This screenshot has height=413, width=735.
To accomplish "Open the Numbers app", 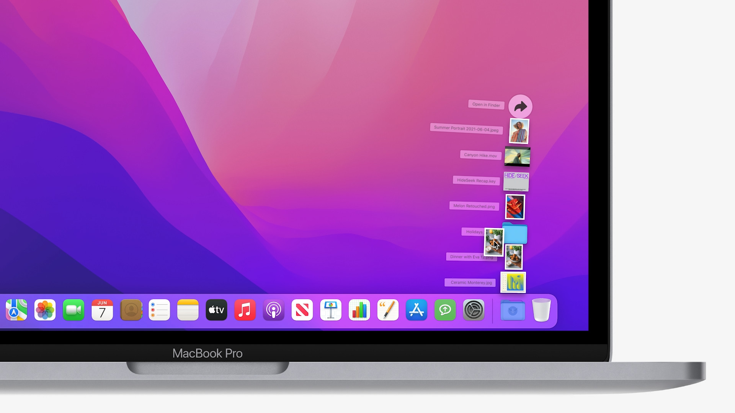I will pos(359,310).
